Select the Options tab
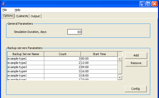159x98 pixels. 8,16
